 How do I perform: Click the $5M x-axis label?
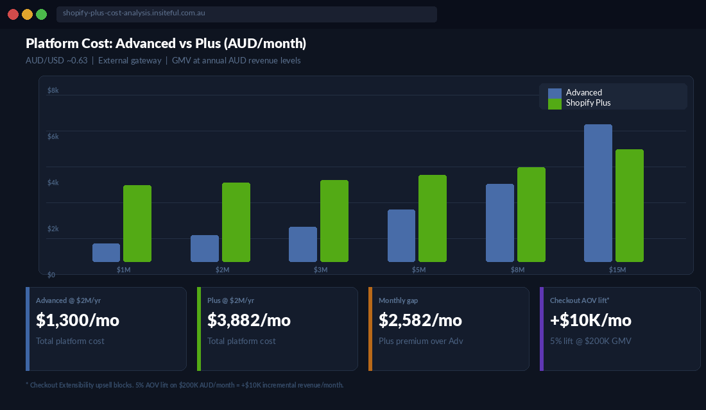(418, 270)
